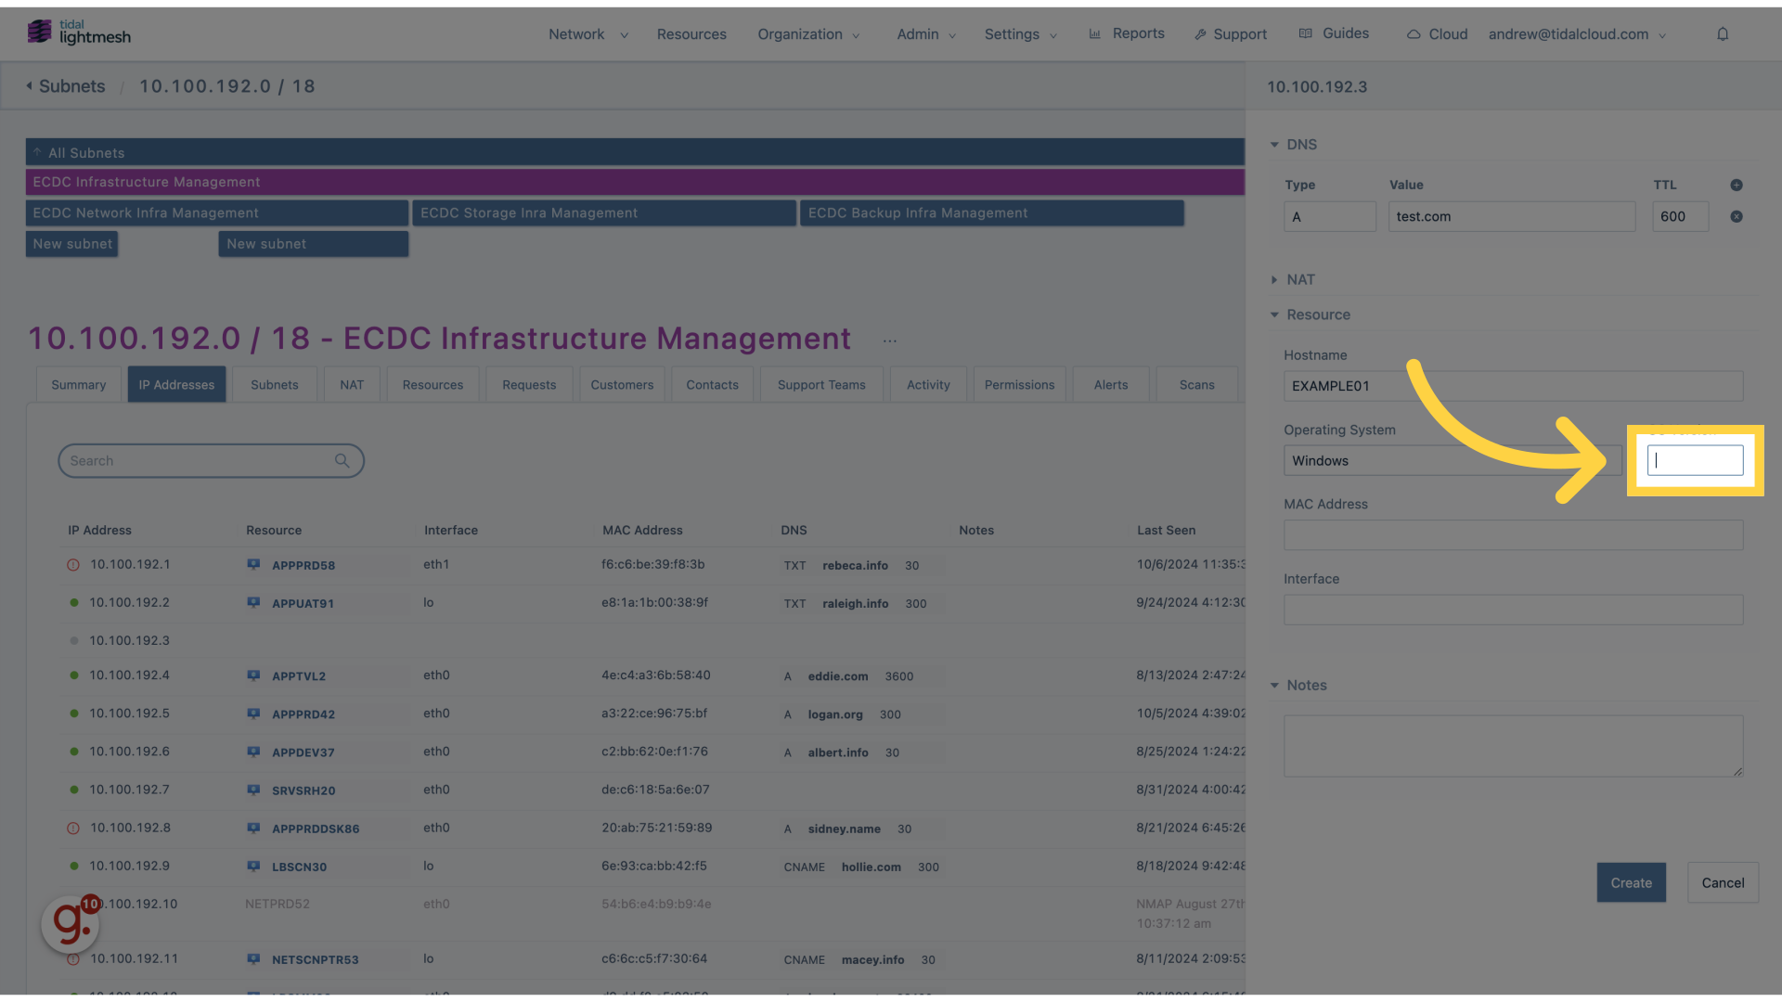The height and width of the screenshot is (1002, 1782).
Task: Open the Requests tab
Action: click(x=529, y=385)
